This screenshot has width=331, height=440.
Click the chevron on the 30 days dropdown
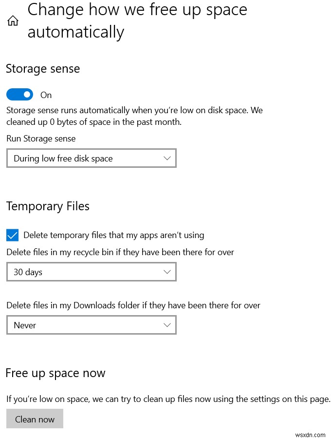[x=167, y=272]
